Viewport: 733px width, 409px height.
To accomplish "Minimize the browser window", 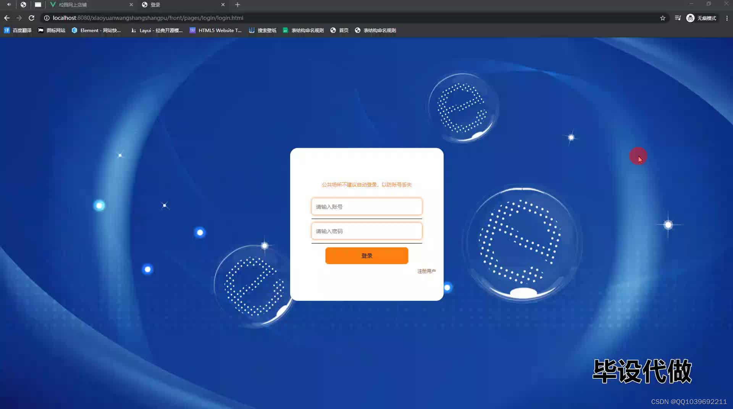I will [691, 4].
